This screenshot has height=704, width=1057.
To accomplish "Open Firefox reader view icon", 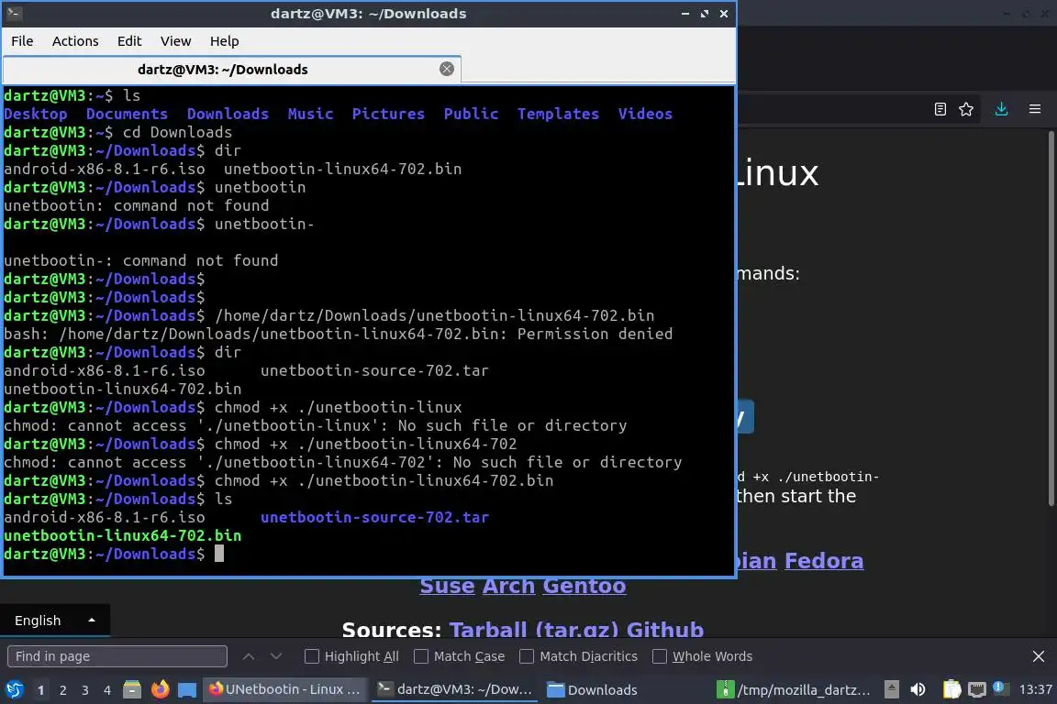I will tap(940, 109).
